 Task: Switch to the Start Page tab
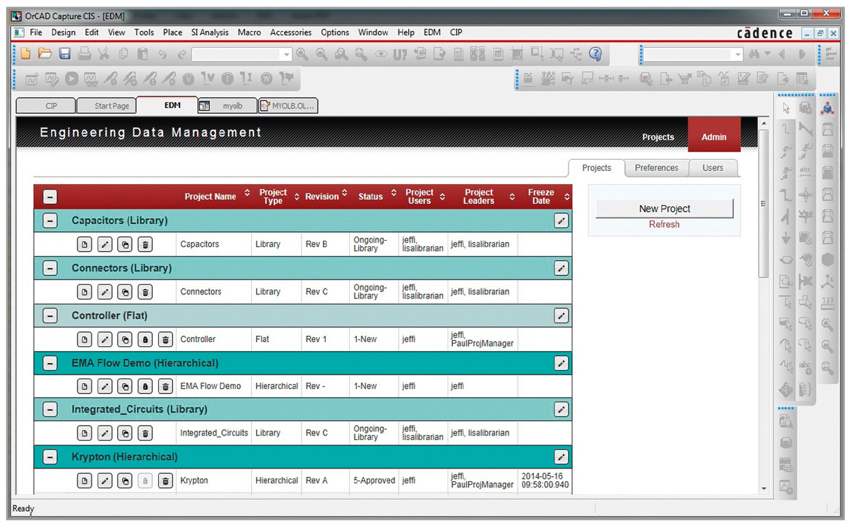pos(107,106)
